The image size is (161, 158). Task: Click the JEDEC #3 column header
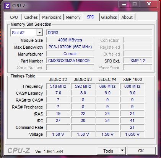[x=83, y=79]
